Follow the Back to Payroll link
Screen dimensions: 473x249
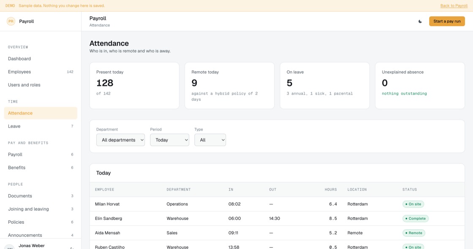tap(454, 6)
